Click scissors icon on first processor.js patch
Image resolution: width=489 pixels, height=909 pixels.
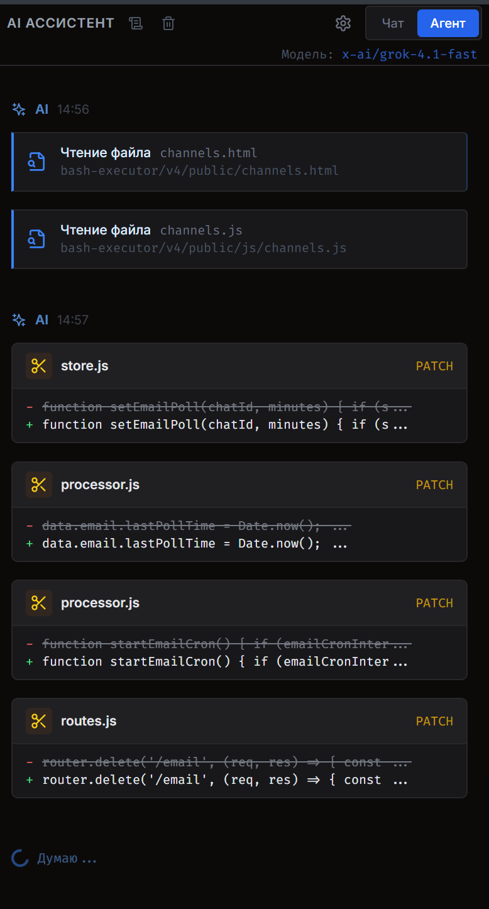pyautogui.click(x=39, y=485)
